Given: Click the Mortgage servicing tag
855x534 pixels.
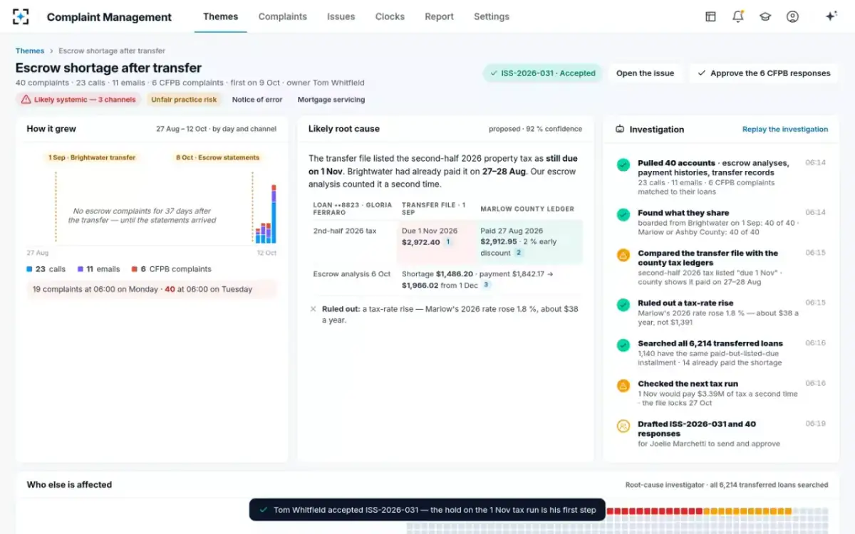Looking at the screenshot, I should tap(331, 100).
